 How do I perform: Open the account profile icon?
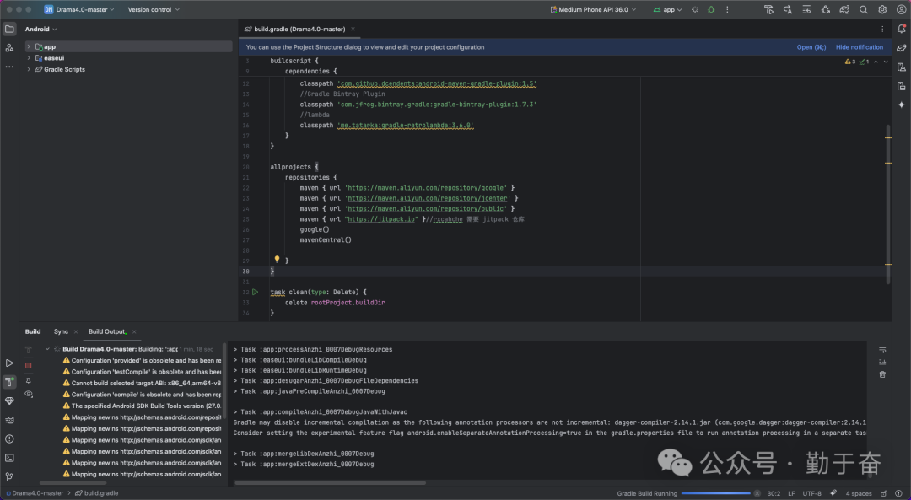point(901,10)
